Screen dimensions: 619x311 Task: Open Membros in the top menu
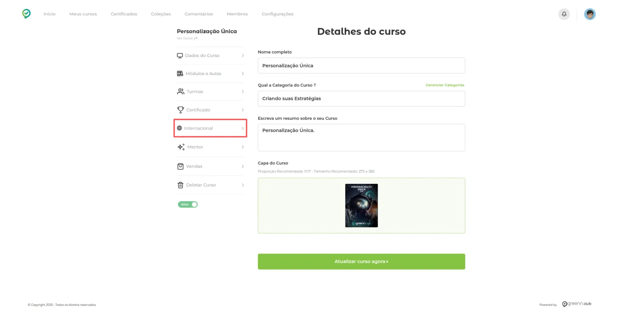[x=237, y=14]
